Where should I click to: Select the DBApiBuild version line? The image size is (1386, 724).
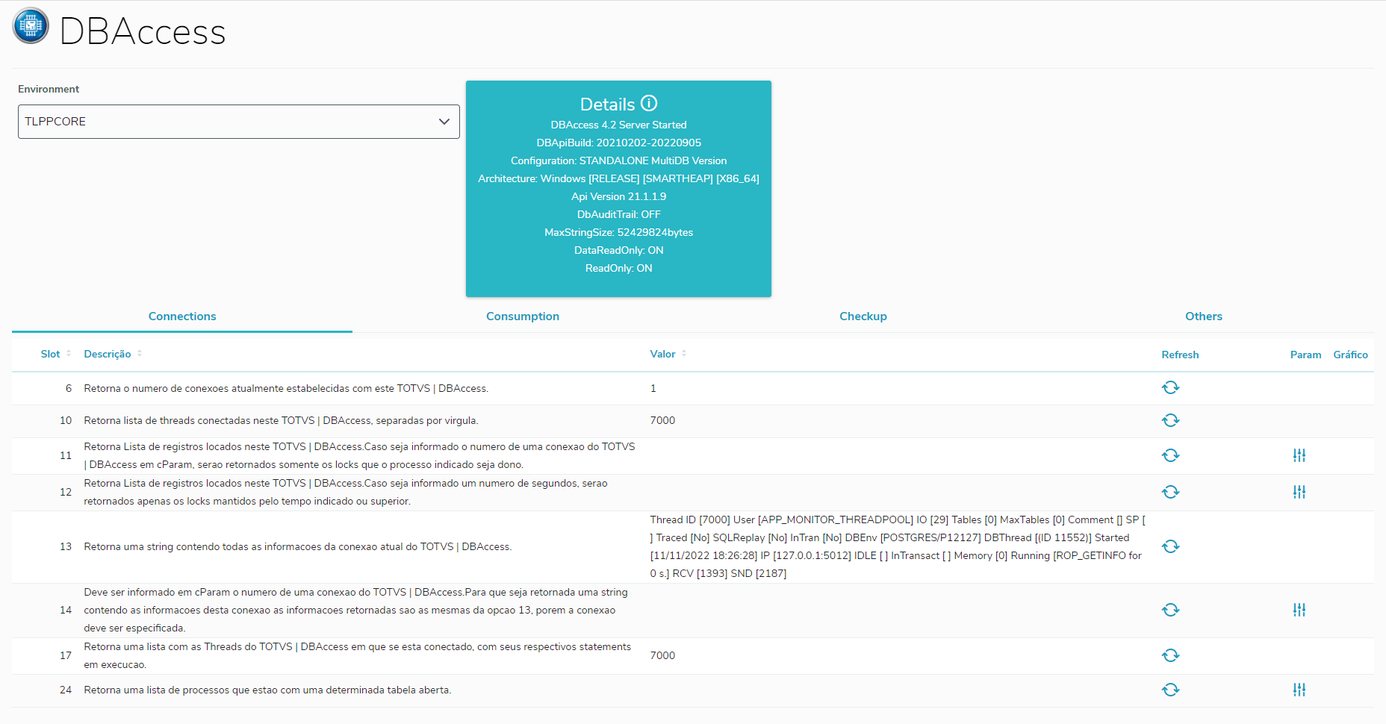(x=618, y=143)
